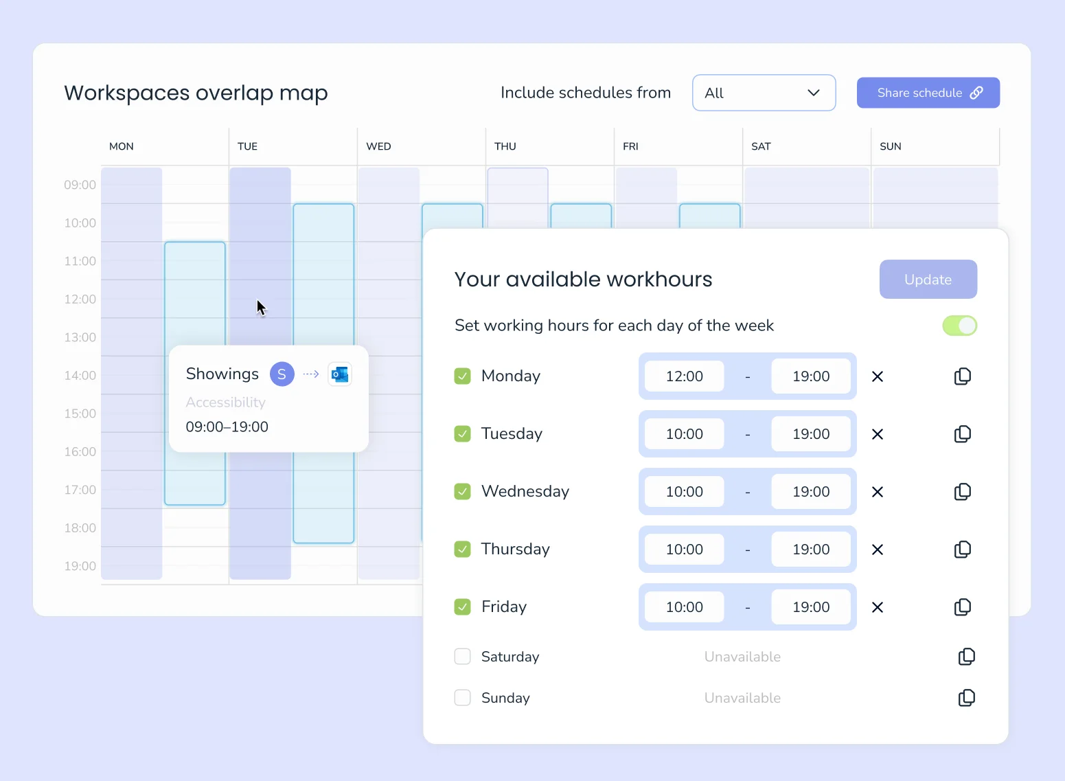Uncheck the Wednesday checkbox
The width and height of the screenshot is (1065, 781).
click(x=463, y=492)
